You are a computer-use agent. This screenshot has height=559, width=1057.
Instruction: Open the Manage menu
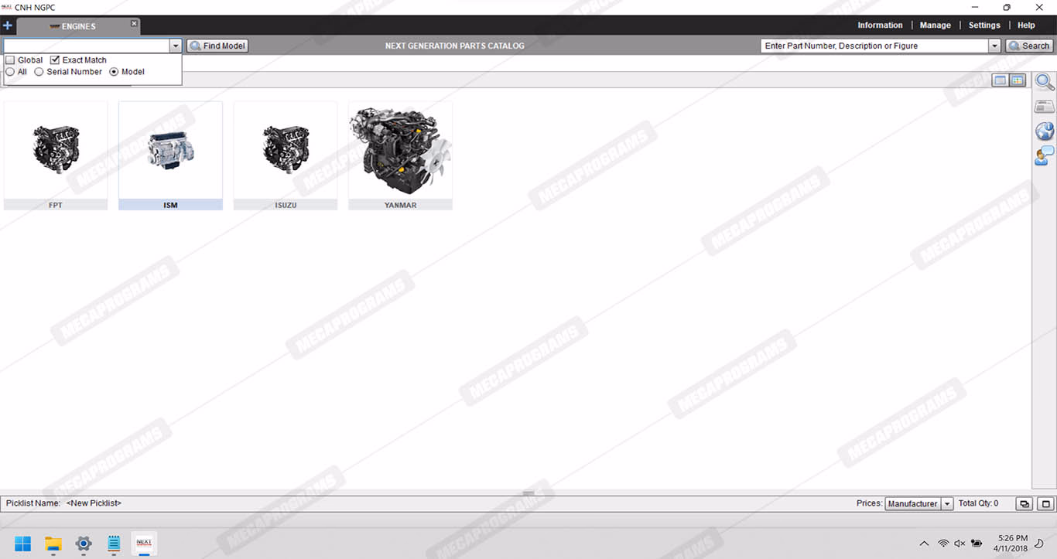(x=935, y=26)
